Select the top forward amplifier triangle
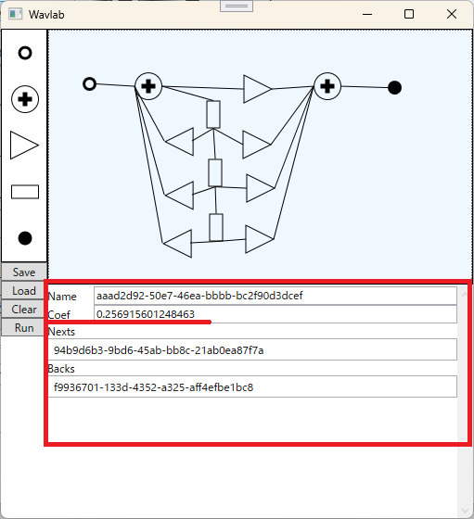474x519 pixels. (x=257, y=89)
